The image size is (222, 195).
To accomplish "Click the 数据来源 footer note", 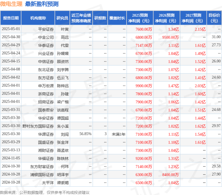I will click(x=44, y=193).
